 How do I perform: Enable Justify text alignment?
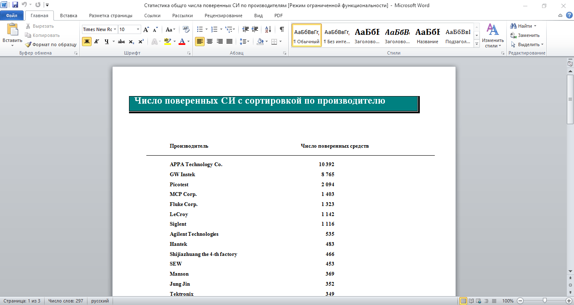pos(229,42)
